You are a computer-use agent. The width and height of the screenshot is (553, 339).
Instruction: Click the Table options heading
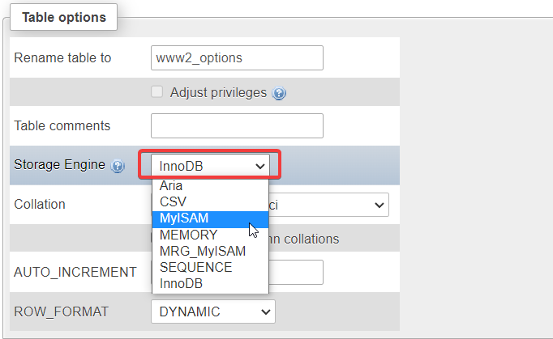64,17
